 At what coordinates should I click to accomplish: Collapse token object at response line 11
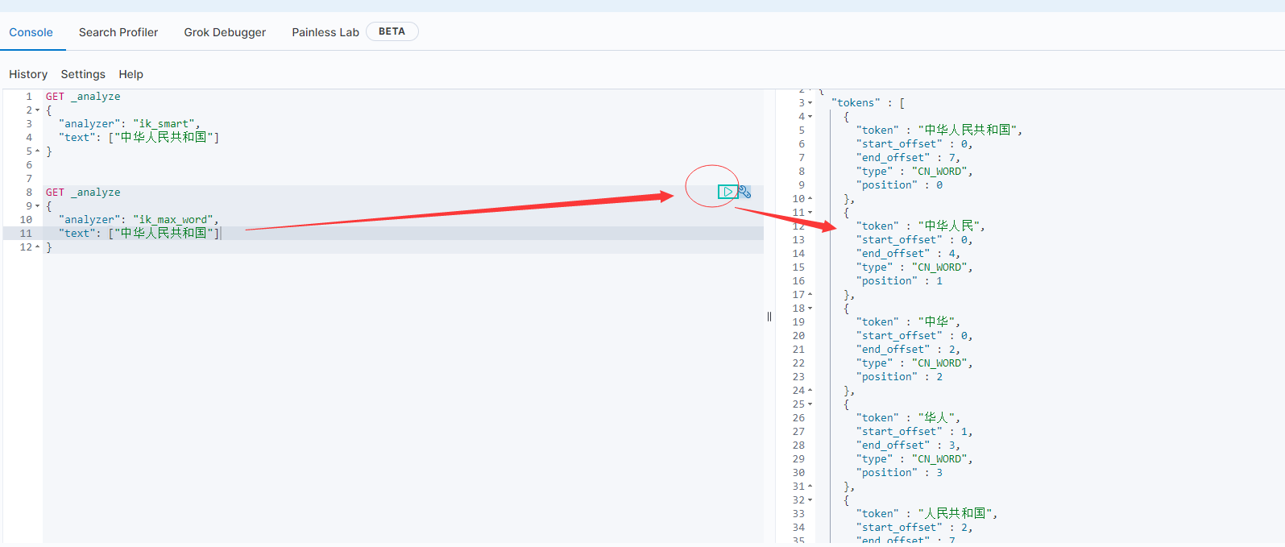(810, 213)
